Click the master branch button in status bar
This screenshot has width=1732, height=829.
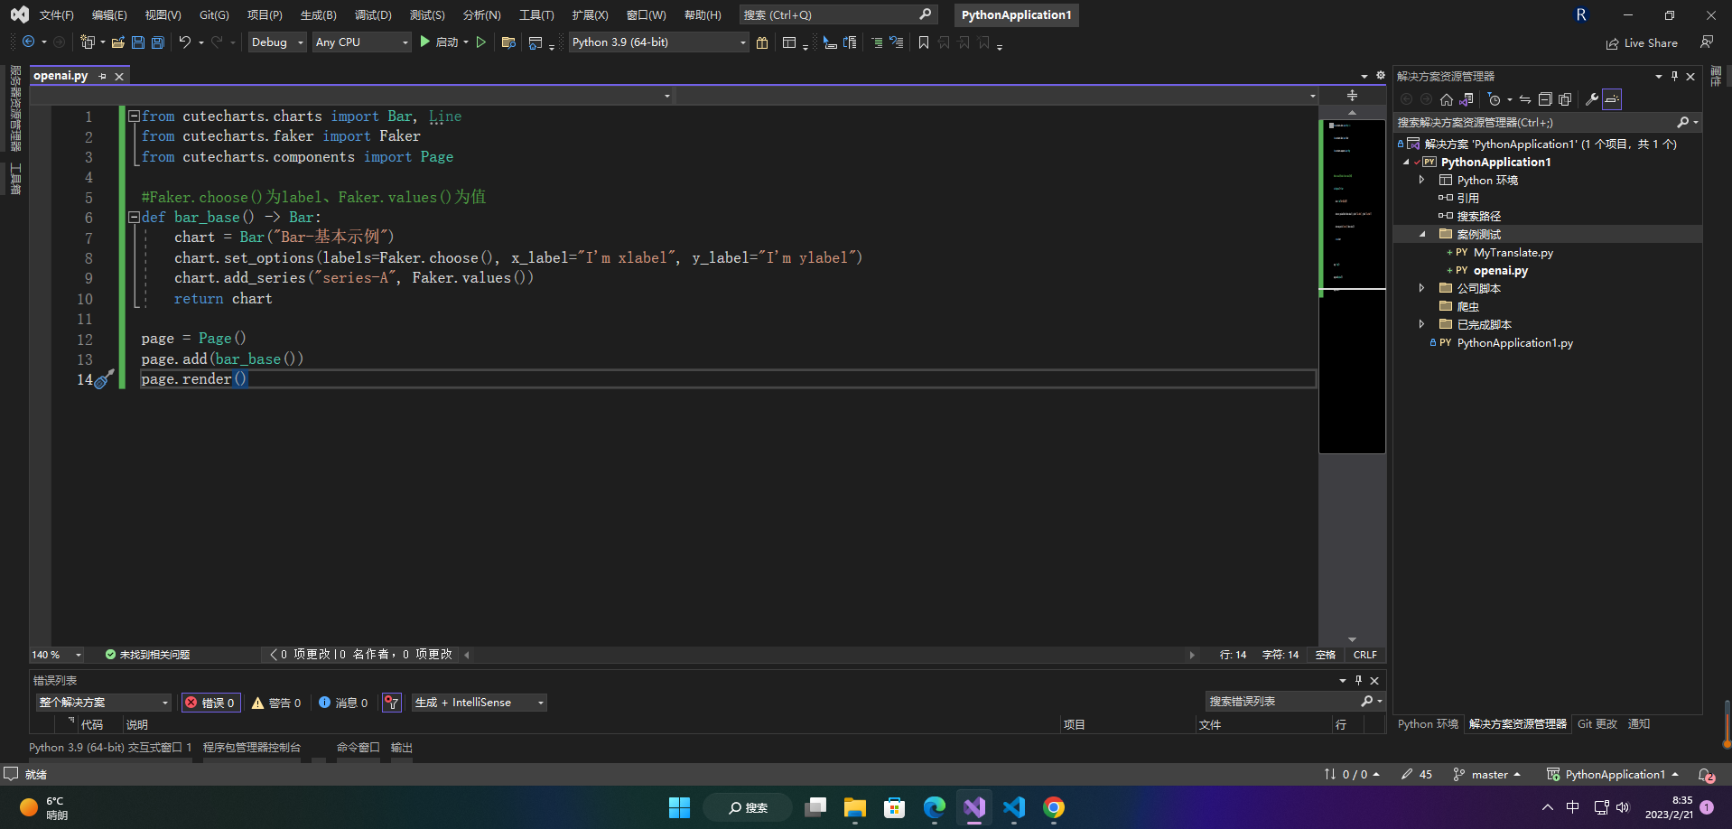(x=1487, y=775)
